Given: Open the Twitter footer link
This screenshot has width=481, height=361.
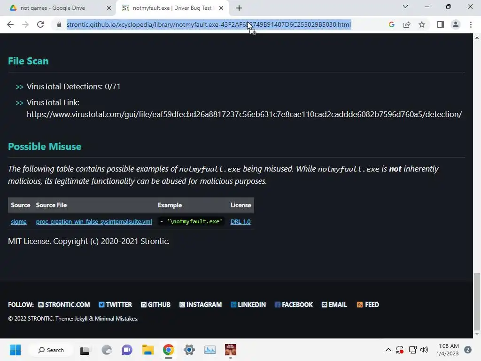Looking at the screenshot, I should 116,305.
